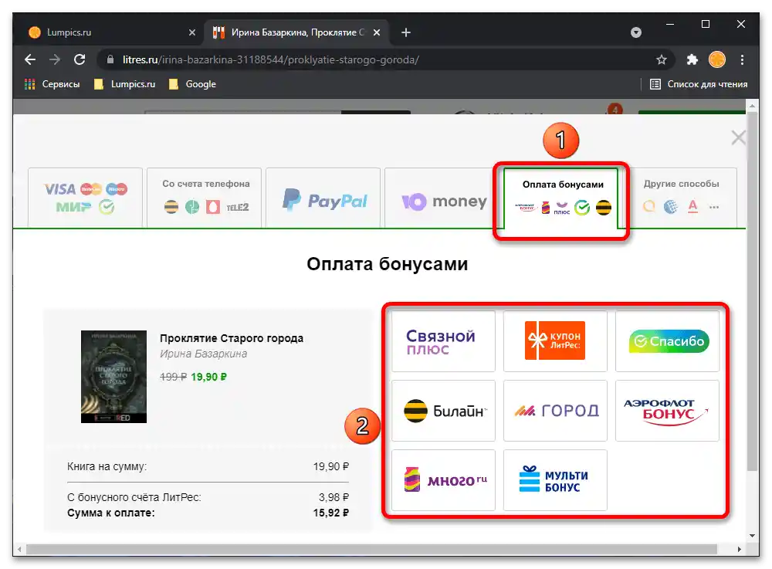772x569 pixels.
Task: Click the horizontal page scrollbar
Action: point(372,549)
